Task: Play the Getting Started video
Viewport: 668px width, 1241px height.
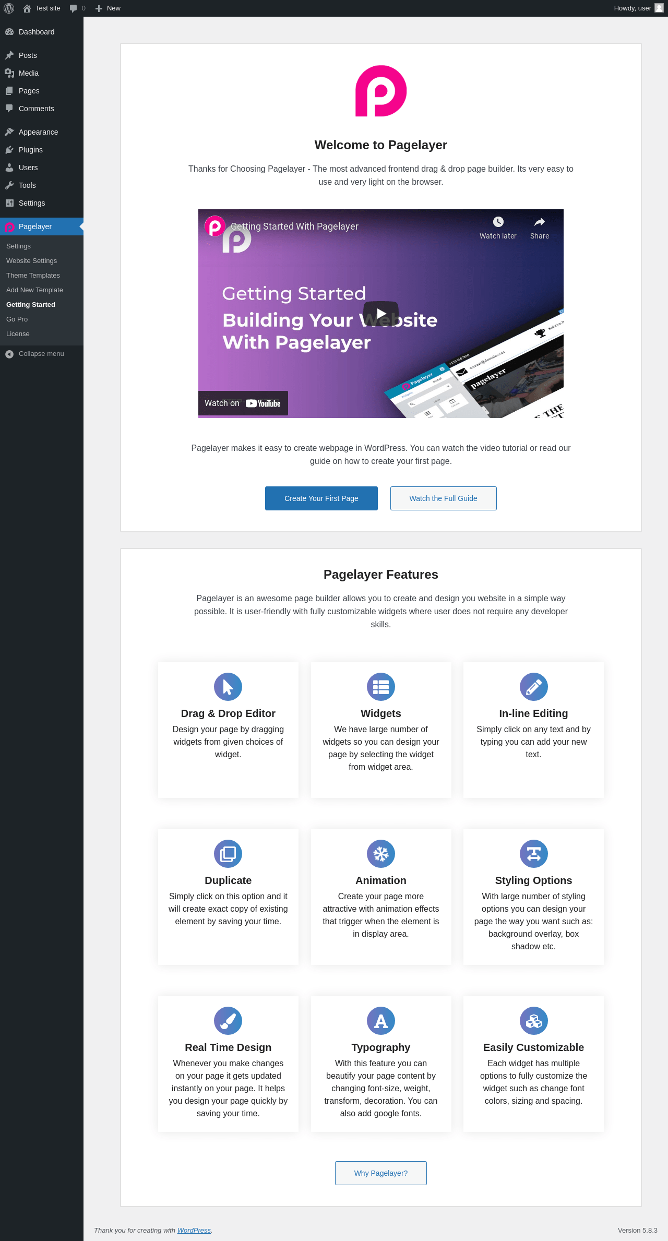Action: coord(381,314)
